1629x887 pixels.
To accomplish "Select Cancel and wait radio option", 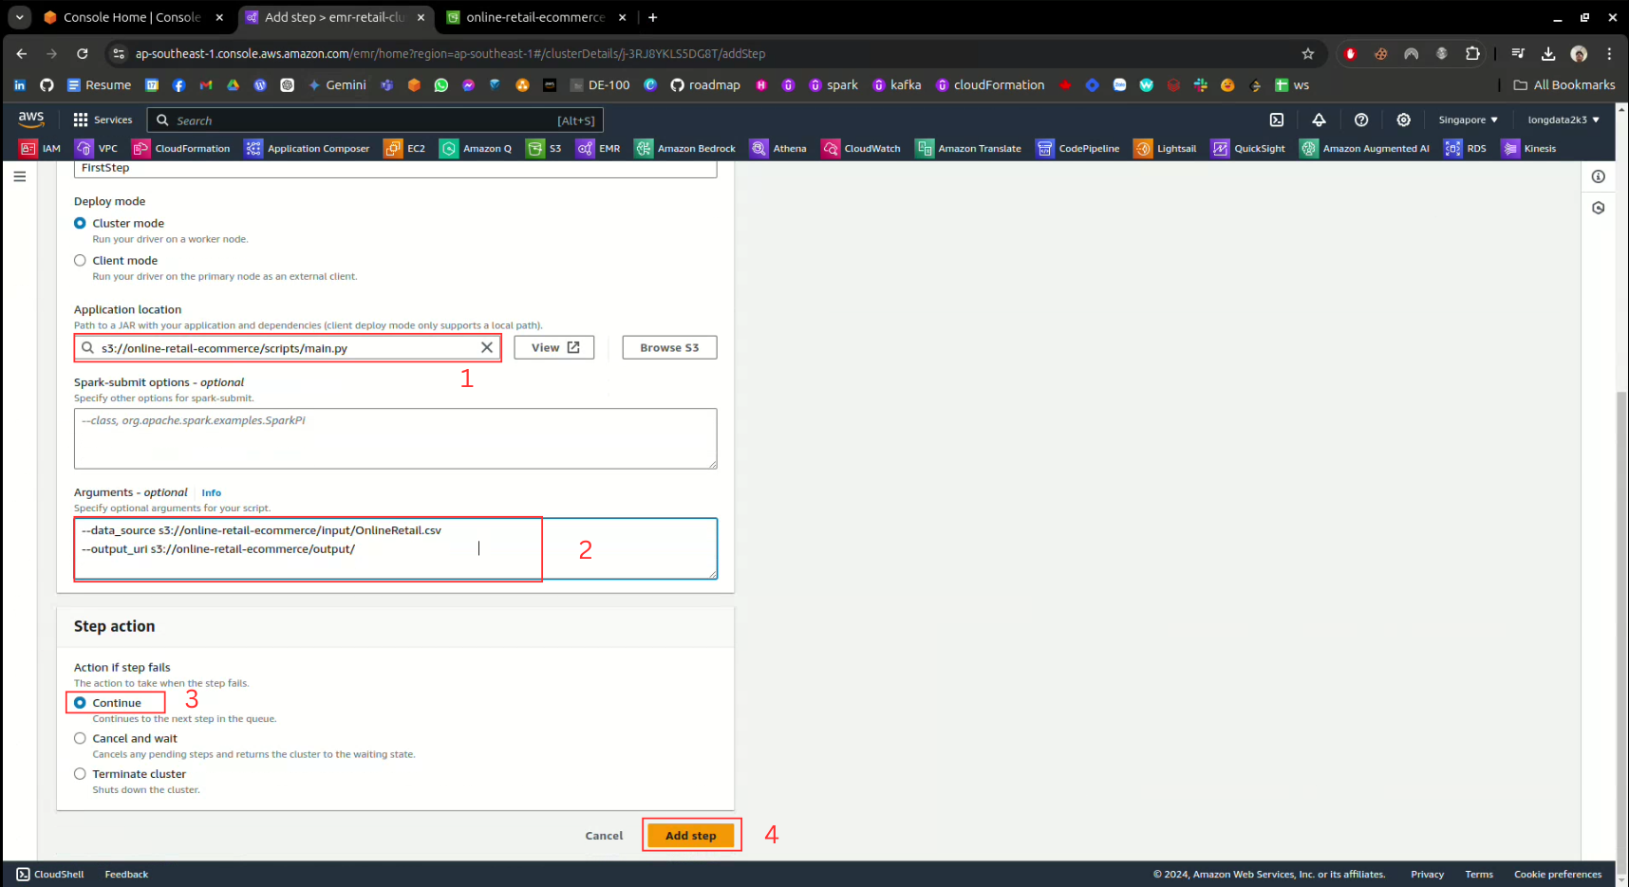I will pyautogui.click(x=81, y=739).
